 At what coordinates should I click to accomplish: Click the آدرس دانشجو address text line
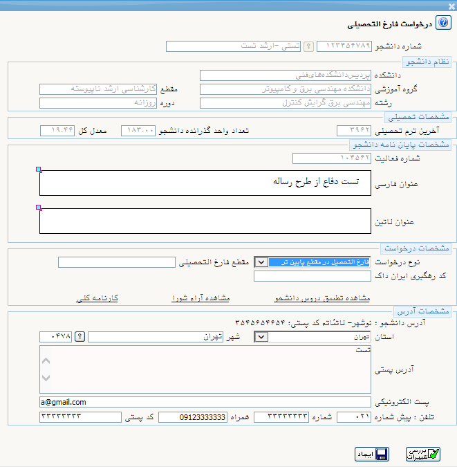[x=330, y=323]
